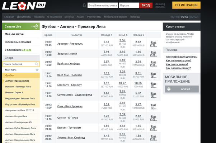Select odds 2.48 for Арсенал win
The width and height of the screenshot is (216, 143).
click(x=106, y=42)
